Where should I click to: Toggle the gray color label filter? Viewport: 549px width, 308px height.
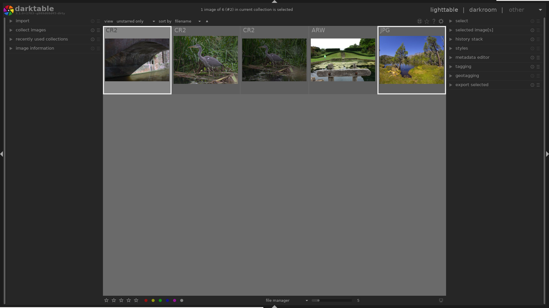(x=182, y=300)
